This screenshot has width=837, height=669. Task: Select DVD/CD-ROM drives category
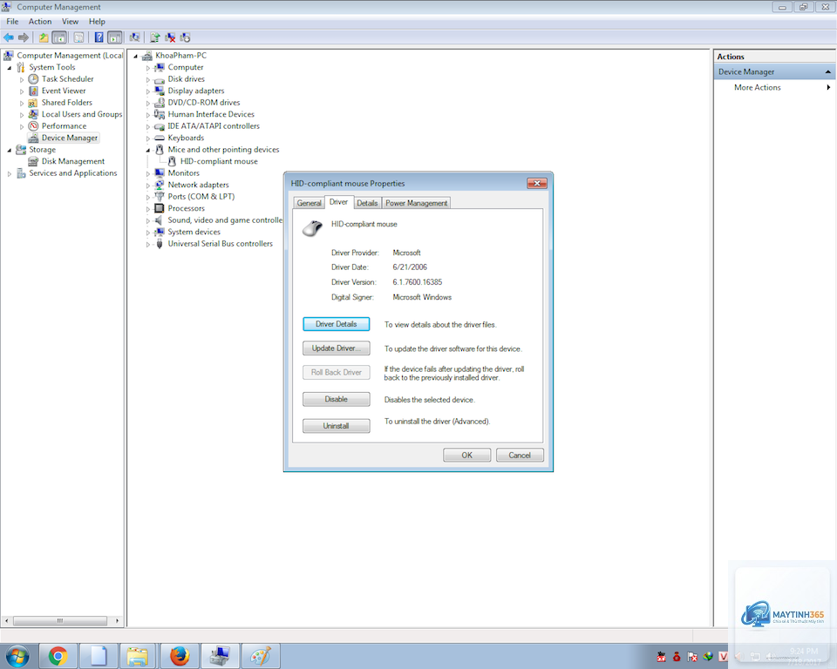pyautogui.click(x=204, y=103)
